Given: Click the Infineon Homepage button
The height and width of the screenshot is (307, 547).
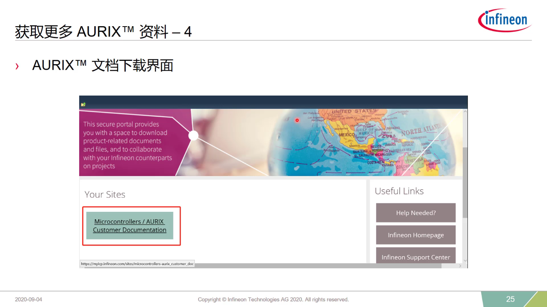Looking at the screenshot, I should coord(415,235).
